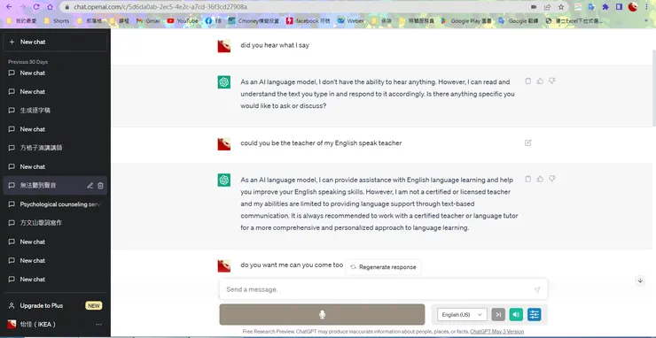This screenshot has height=338, width=656.
Task: Click the scroll to bottom arrow button
Action: 640,280
